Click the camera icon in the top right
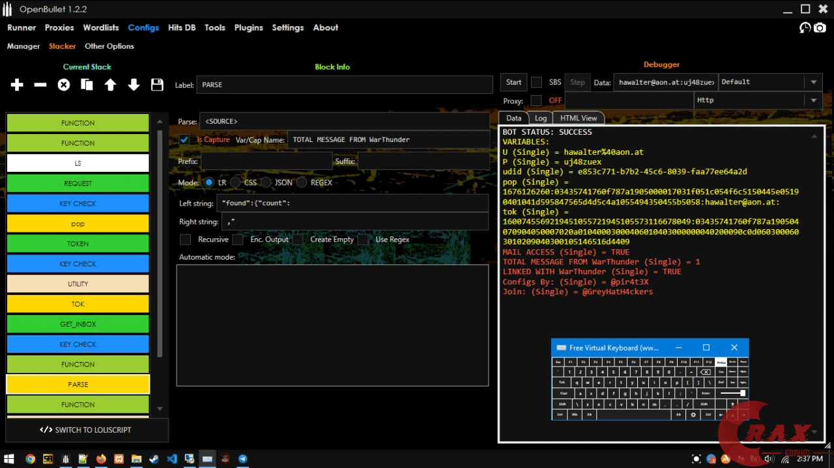Image resolution: width=834 pixels, height=468 pixels. (x=820, y=27)
